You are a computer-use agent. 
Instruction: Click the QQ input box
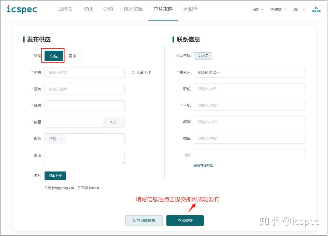(x=250, y=155)
